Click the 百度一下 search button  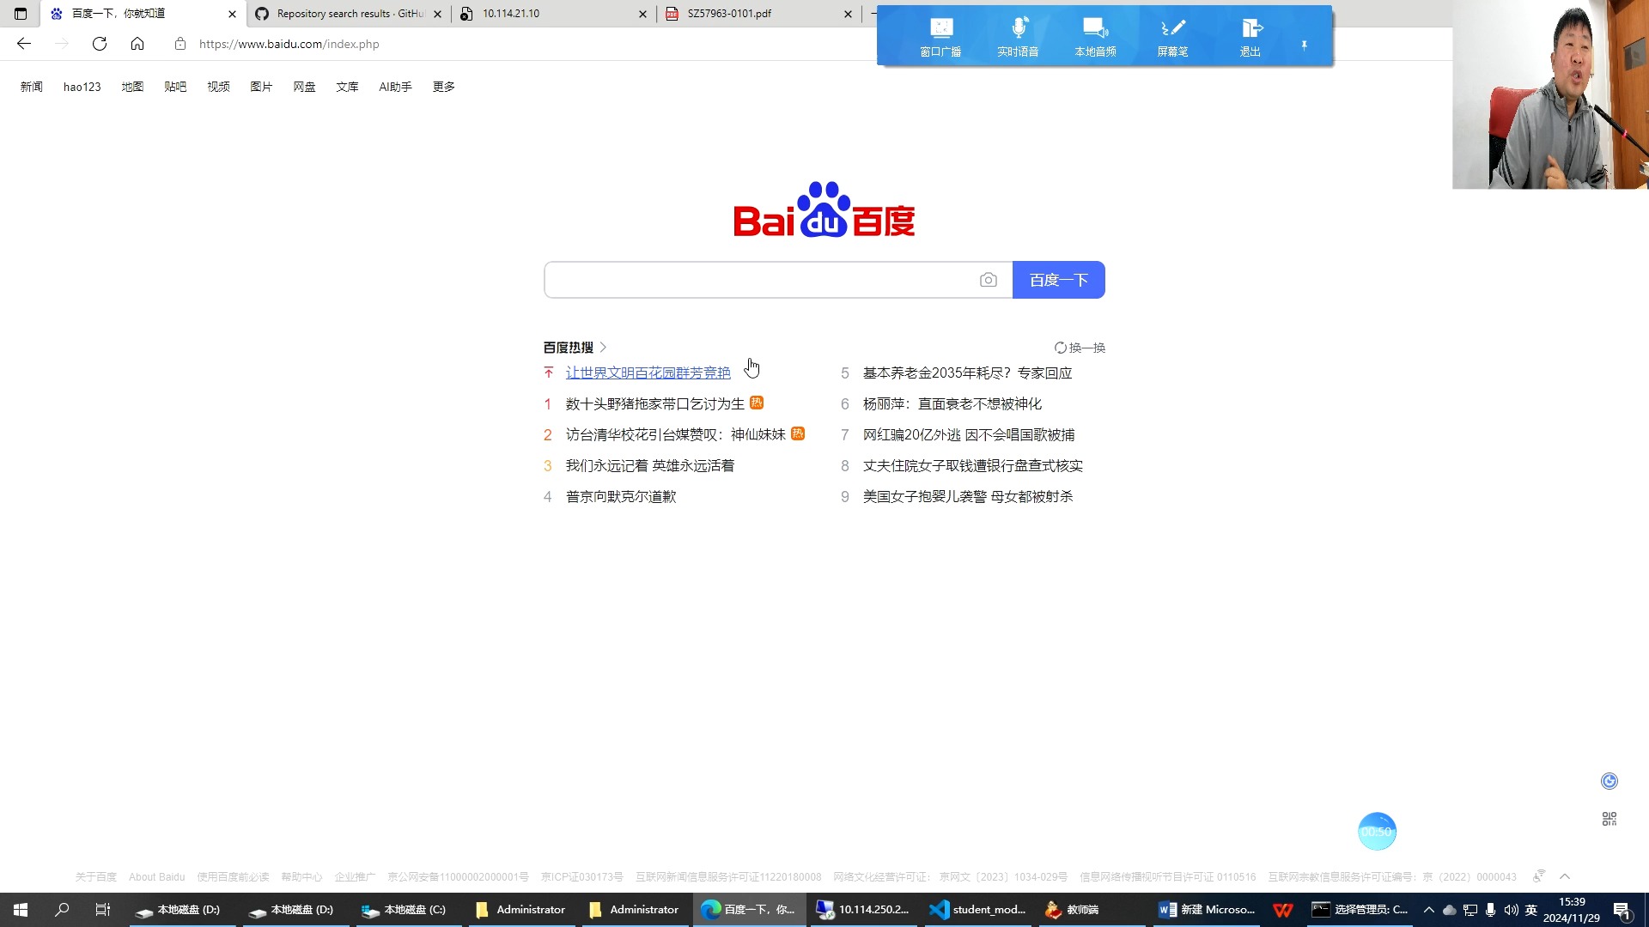[x=1058, y=280]
